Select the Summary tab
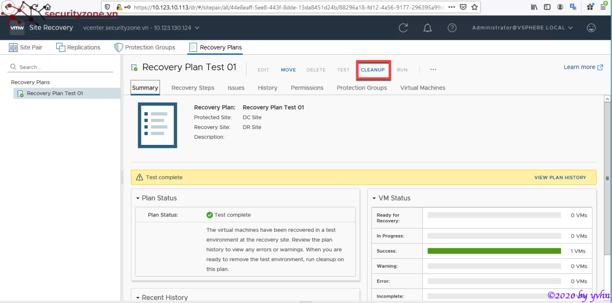The image size is (612, 303). [x=145, y=87]
